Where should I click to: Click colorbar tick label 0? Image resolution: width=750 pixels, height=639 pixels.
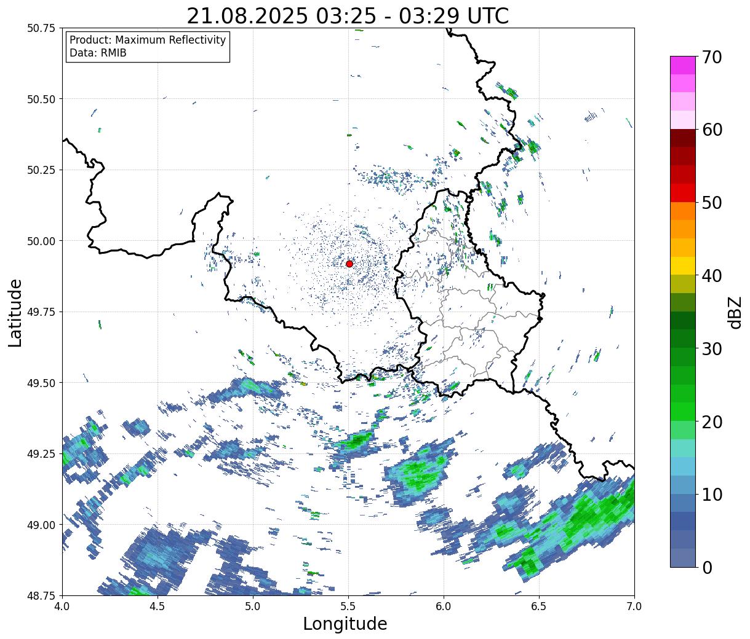pos(706,567)
